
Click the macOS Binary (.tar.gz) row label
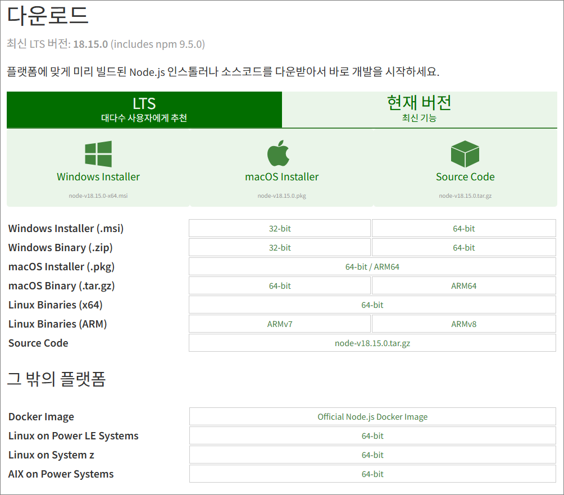click(61, 285)
